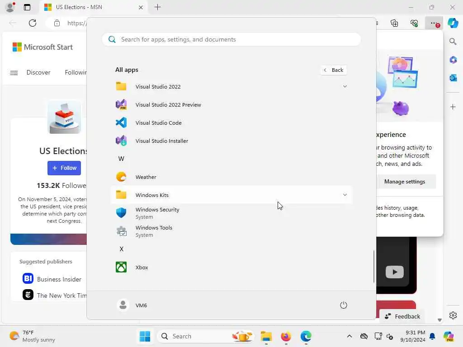Switch to the US Elections - MSN tab

(94, 7)
